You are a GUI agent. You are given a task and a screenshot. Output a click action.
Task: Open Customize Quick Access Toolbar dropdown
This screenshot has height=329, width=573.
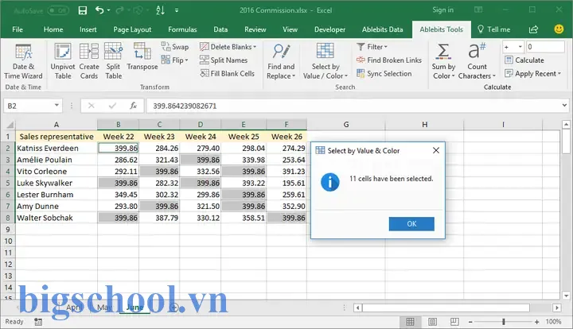click(x=177, y=10)
